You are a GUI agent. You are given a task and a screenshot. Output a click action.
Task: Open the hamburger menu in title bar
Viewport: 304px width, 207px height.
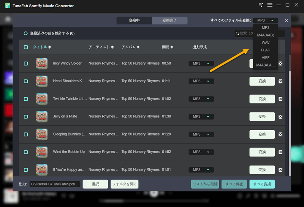click(270, 5)
